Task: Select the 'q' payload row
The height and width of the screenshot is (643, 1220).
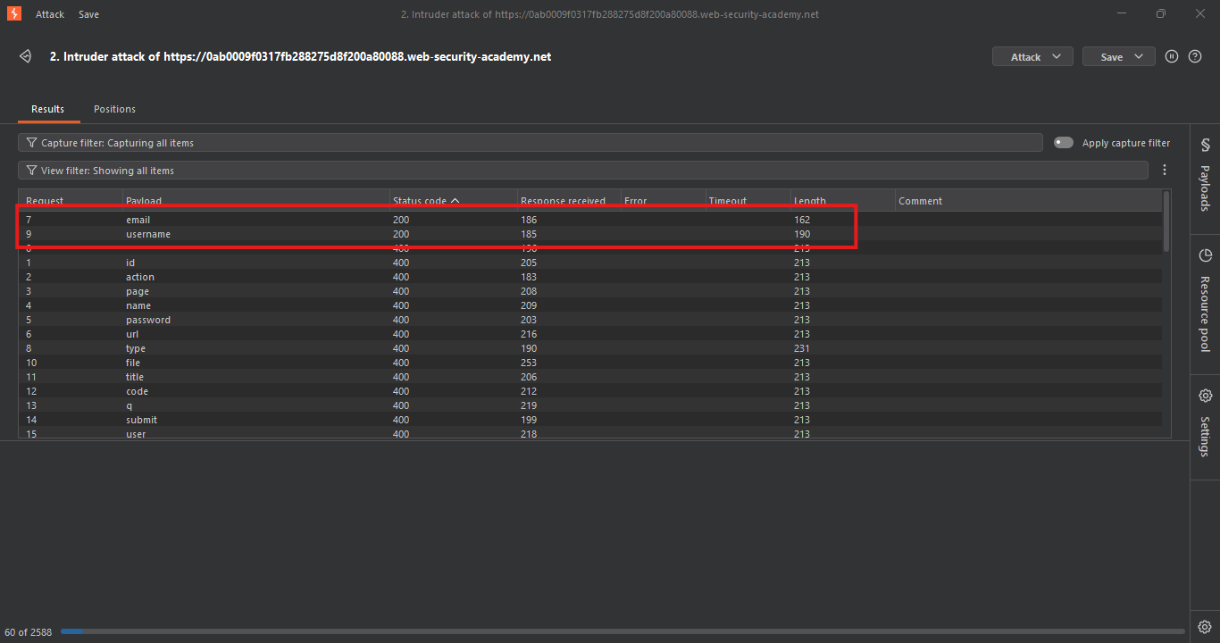Action: click(589, 405)
